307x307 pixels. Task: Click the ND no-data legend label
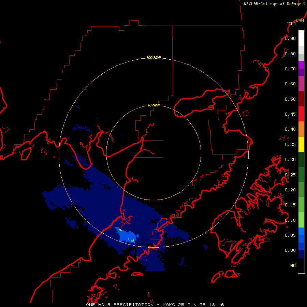click(293, 266)
